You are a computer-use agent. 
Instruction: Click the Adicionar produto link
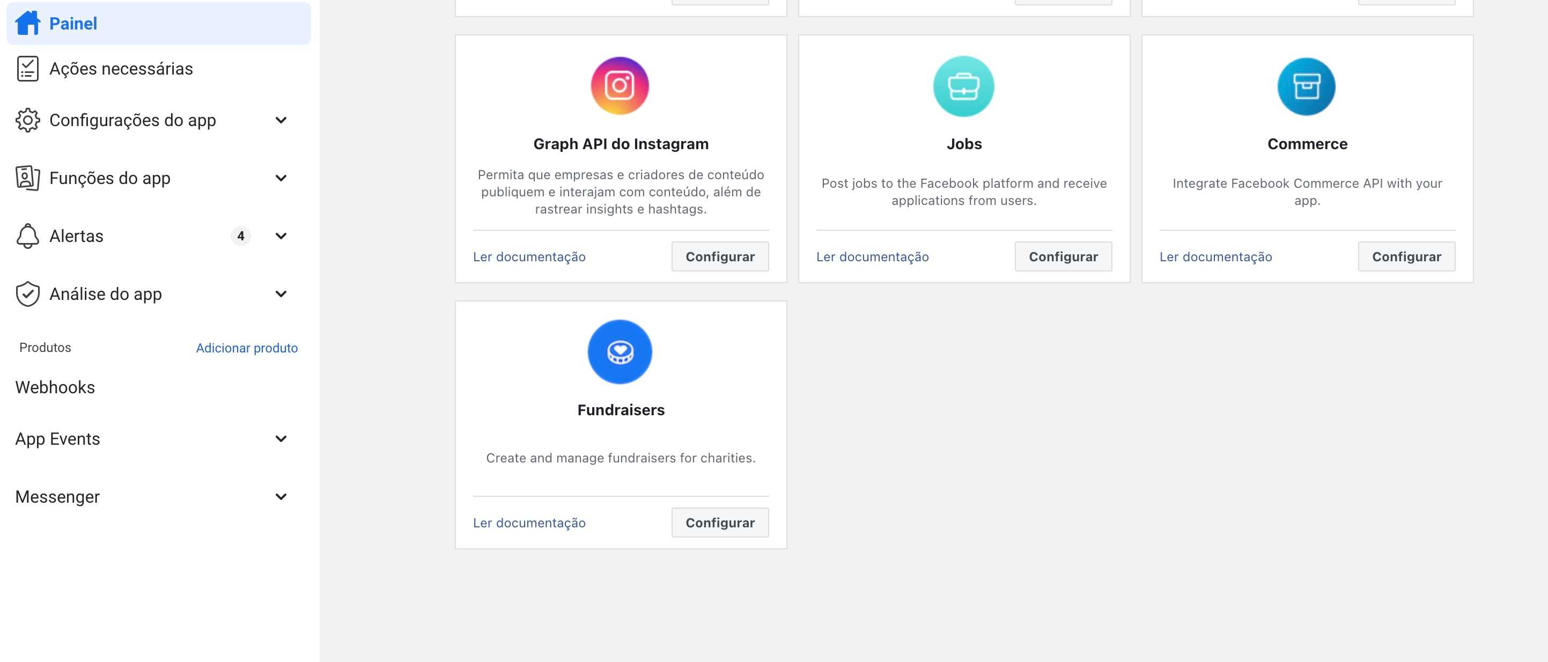pyautogui.click(x=246, y=348)
